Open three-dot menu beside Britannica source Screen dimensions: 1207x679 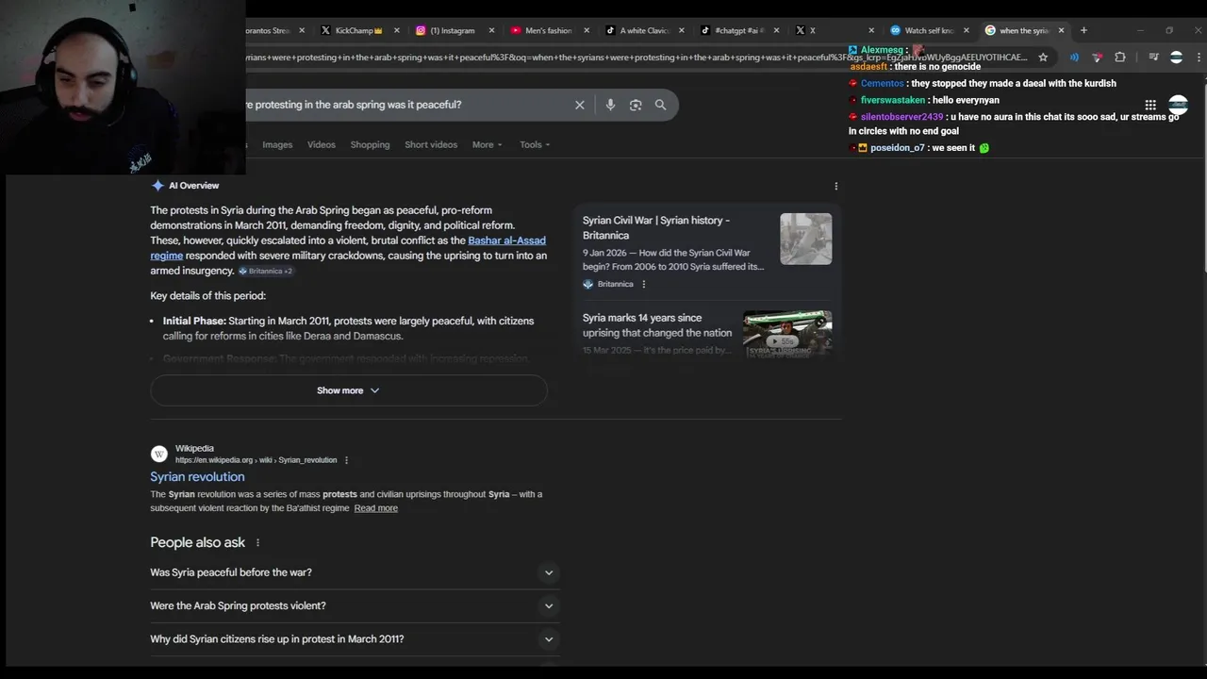click(x=644, y=284)
